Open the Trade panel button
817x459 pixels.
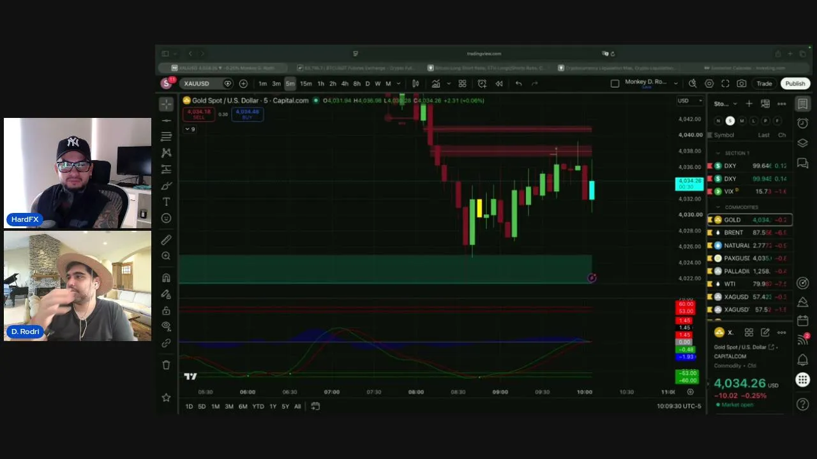pos(764,84)
